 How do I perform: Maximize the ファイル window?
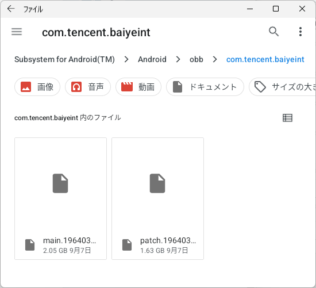(x=276, y=9)
